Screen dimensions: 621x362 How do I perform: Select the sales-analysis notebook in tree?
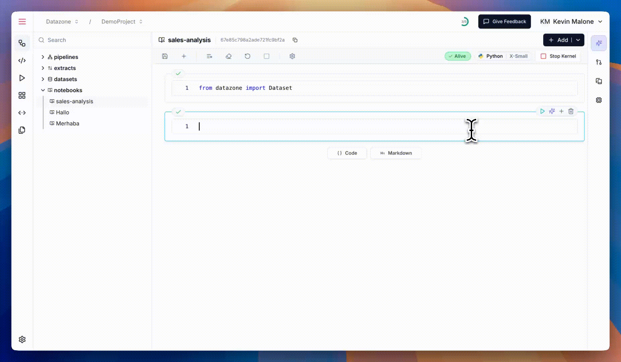point(74,101)
